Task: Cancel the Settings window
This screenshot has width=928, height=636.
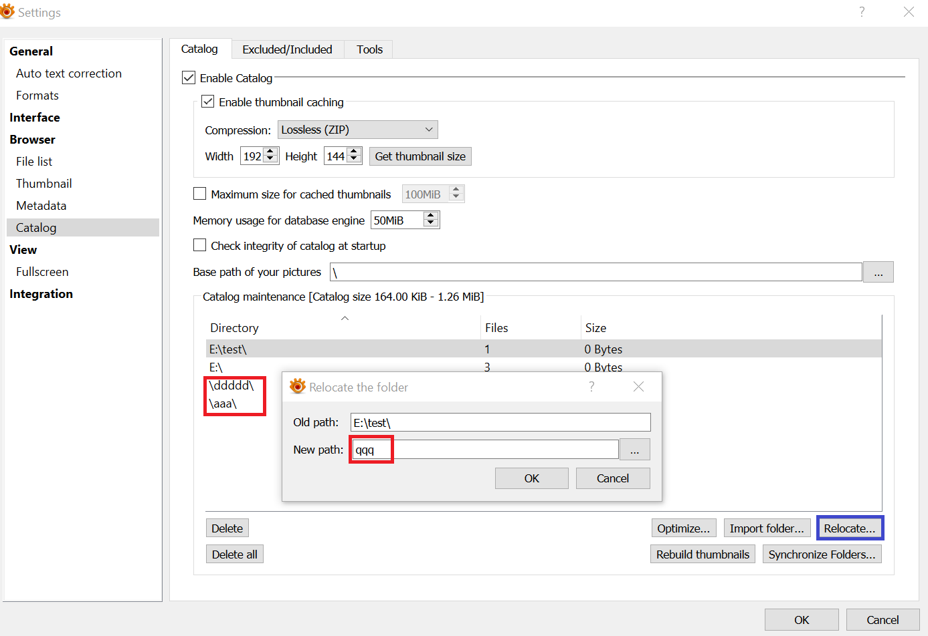Action: [x=883, y=620]
